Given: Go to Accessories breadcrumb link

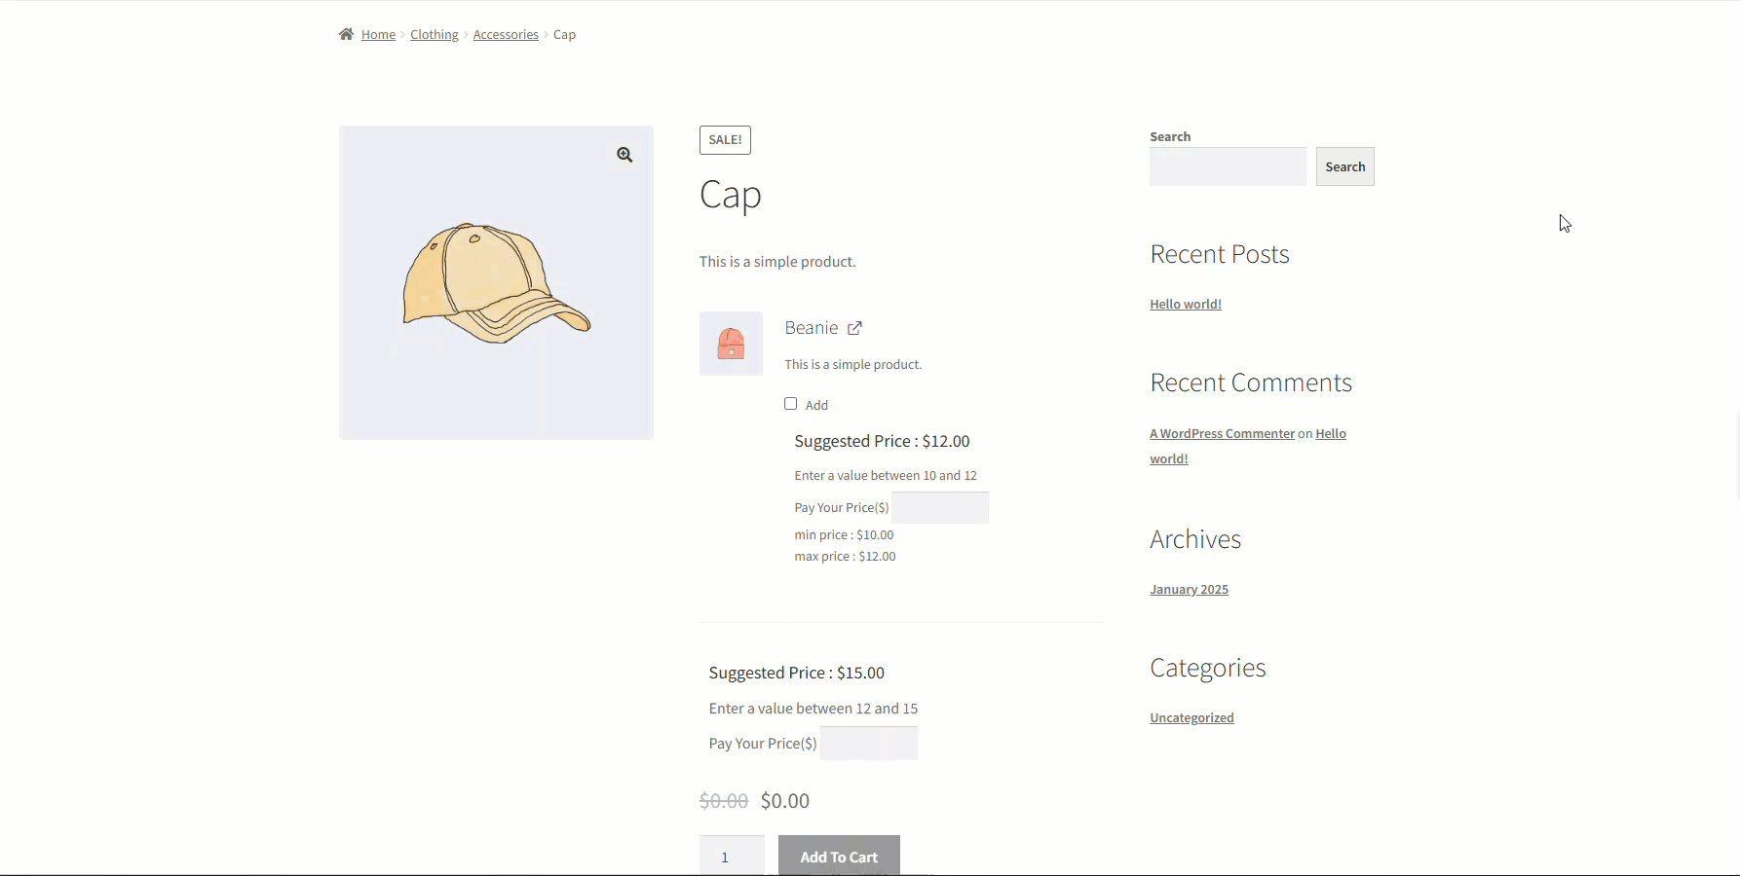Looking at the screenshot, I should point(506,34).
